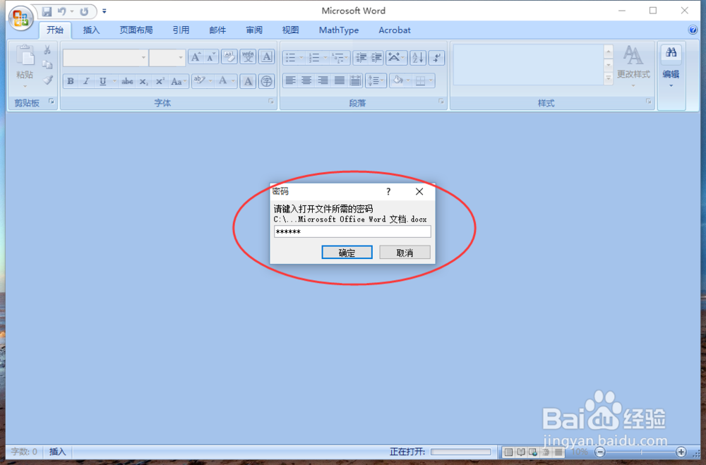Click the Save icon in quick access toolbar
Screen dimensions: 706x465
47,11
